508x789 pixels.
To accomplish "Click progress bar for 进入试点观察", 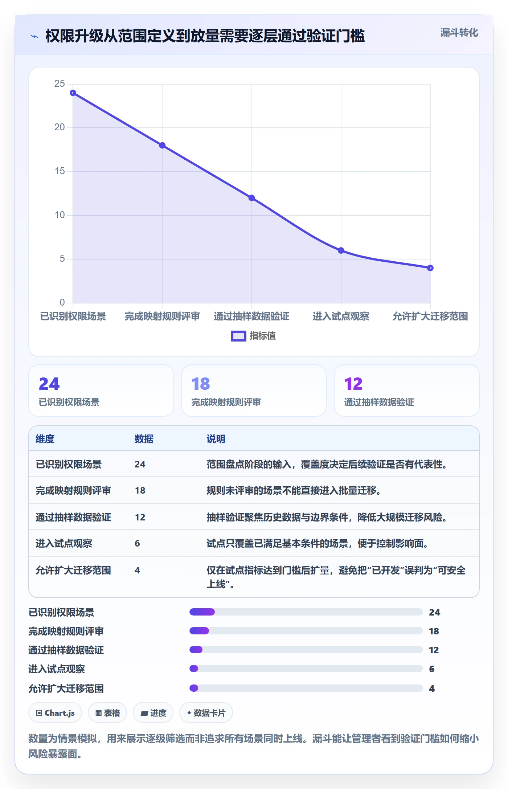I will pos(306,669).
